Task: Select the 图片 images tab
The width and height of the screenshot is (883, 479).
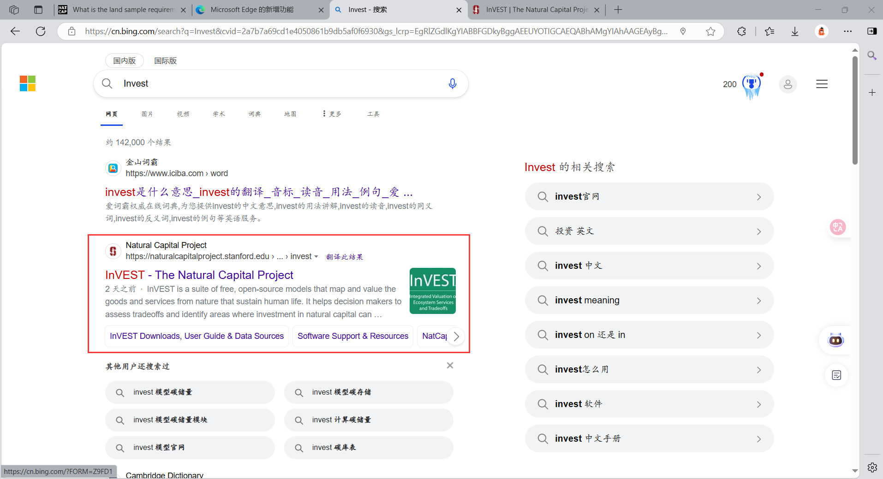Action: click(147, 114)
